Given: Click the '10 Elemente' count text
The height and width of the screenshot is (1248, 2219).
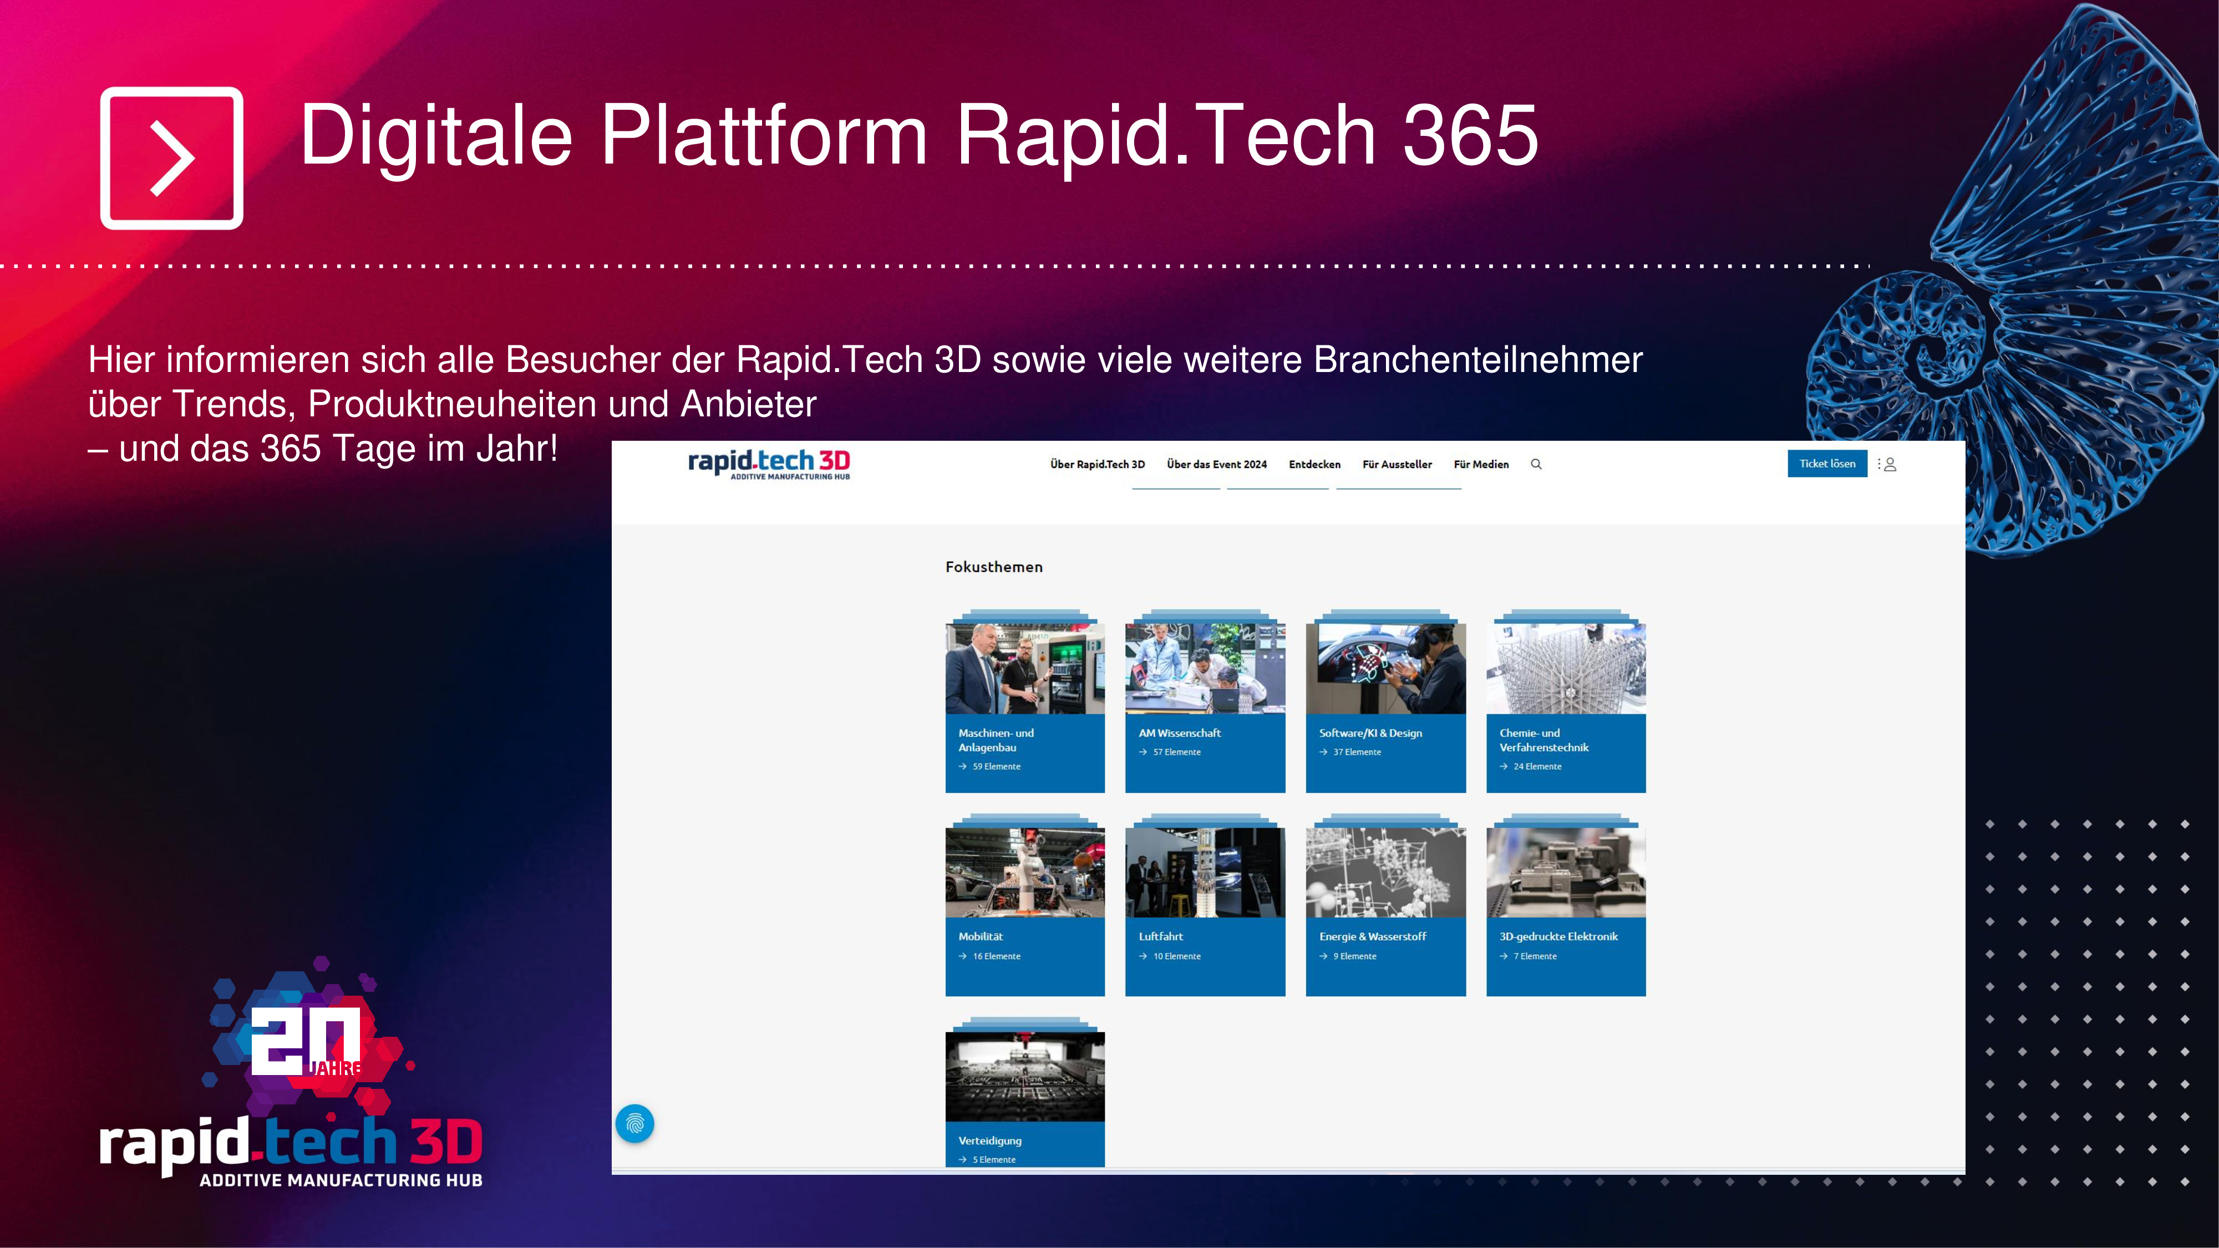Looking at the screenshot, I should 1177,956.
